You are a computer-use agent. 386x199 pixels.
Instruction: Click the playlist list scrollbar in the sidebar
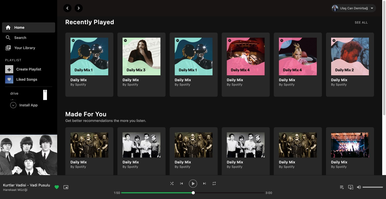click(x=45, y=95)
